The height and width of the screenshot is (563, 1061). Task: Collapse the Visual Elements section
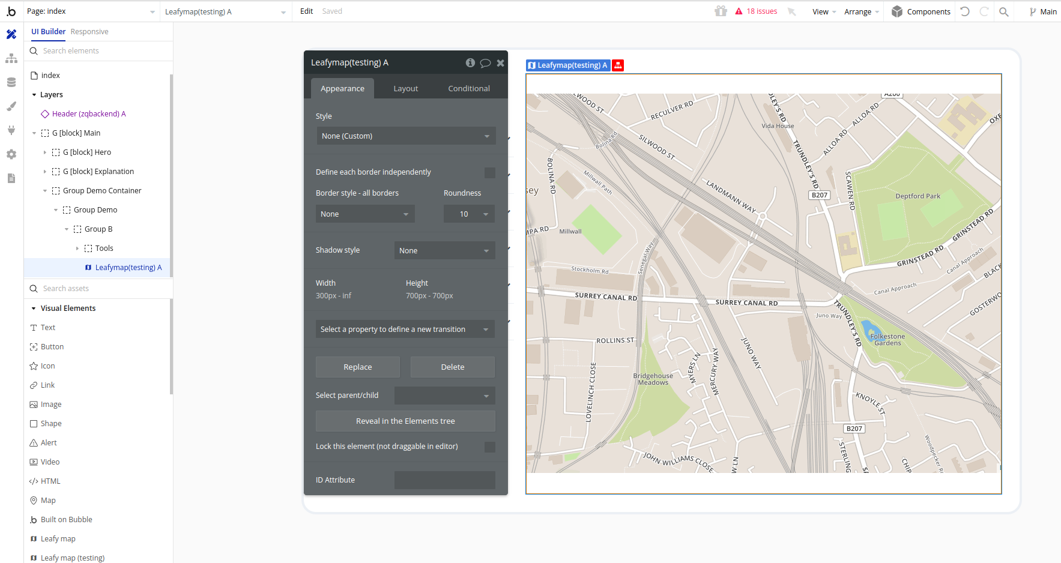(x=34, y=309)
